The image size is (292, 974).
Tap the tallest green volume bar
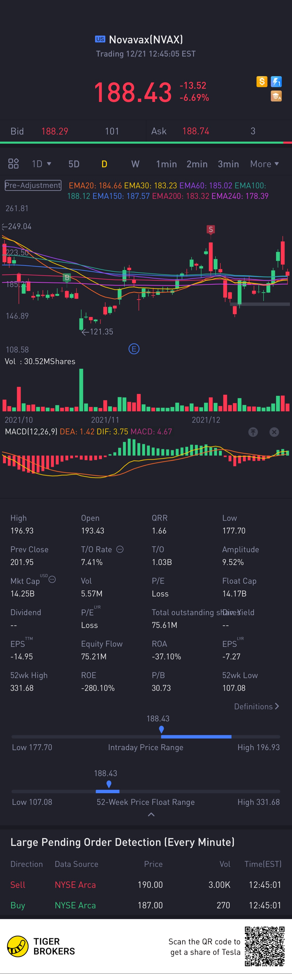coord(81,390)
